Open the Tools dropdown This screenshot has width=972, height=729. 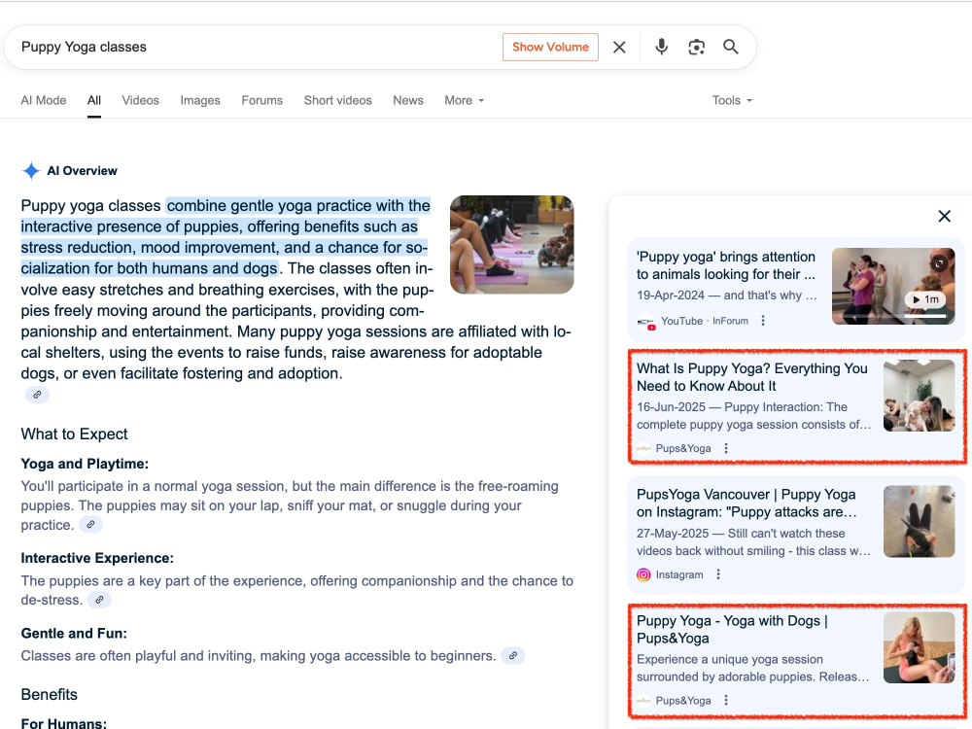pyautogui.click(x=732, y=100)
